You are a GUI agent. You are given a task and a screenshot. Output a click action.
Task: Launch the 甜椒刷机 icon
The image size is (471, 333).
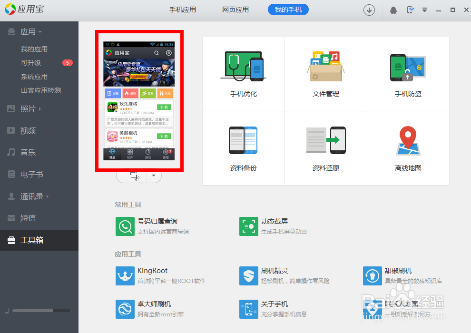point(373,275)
